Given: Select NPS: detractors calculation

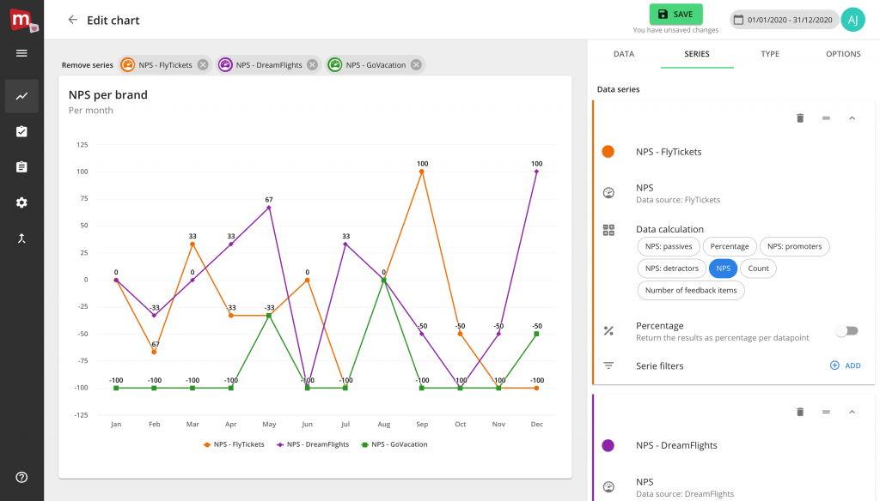Looking at the screenshot, I should tap(672, 269).
